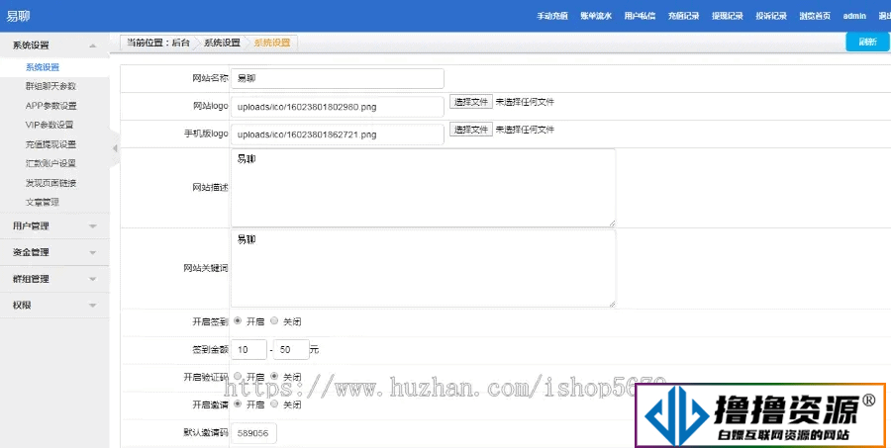Open 群组聊天参数 in the sidebar
Viewport: 891px width, 448px height.
pos(50,86)
